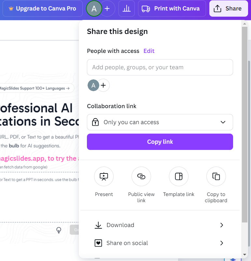The image size is (251, 261).
Task: Click the Copy to clipboard icon
Action: tap(216, 177)
